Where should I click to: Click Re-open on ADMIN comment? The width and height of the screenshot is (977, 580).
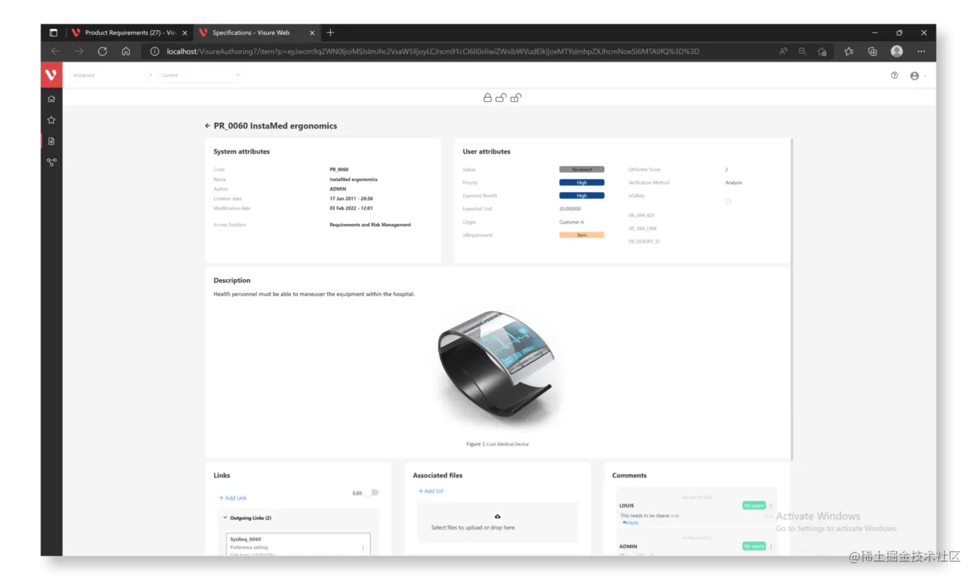754,546
